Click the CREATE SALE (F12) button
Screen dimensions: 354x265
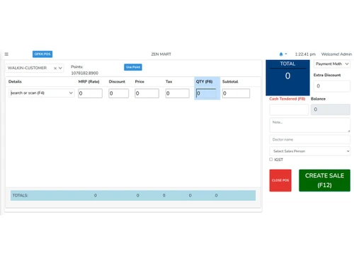tap(324, 180)
